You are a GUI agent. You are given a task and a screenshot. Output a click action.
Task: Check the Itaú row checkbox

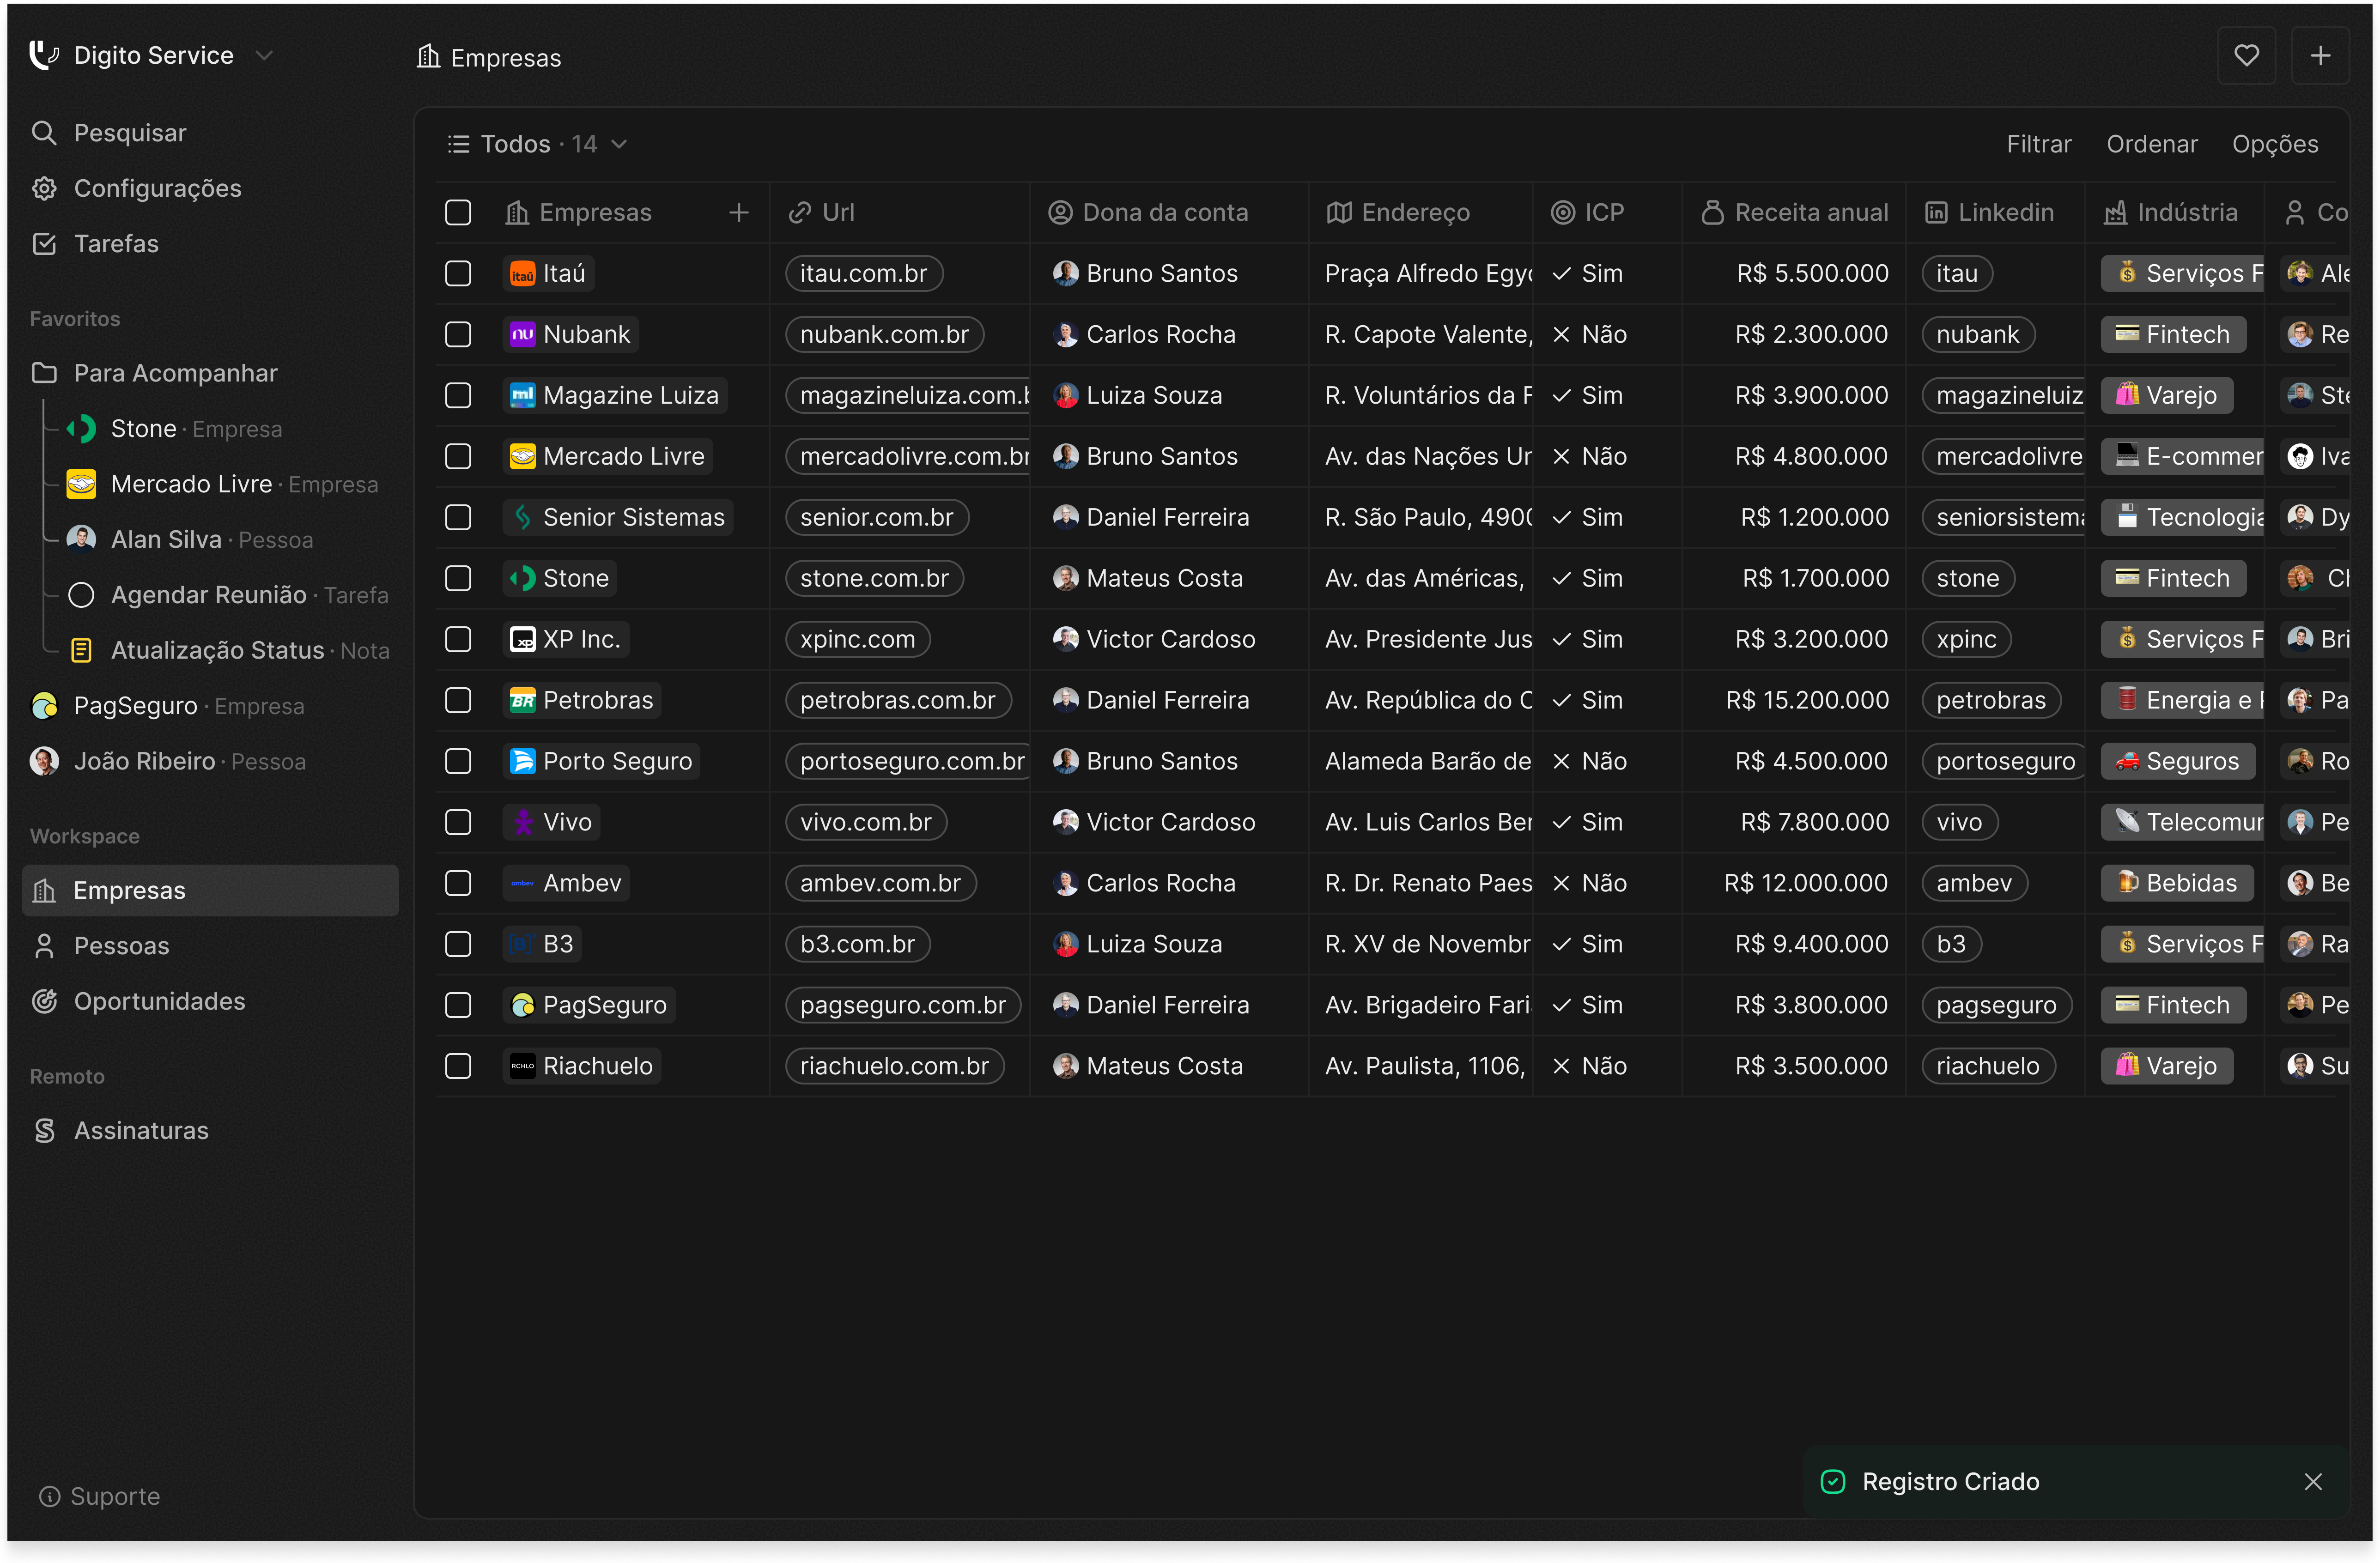(x=458, y=273)
